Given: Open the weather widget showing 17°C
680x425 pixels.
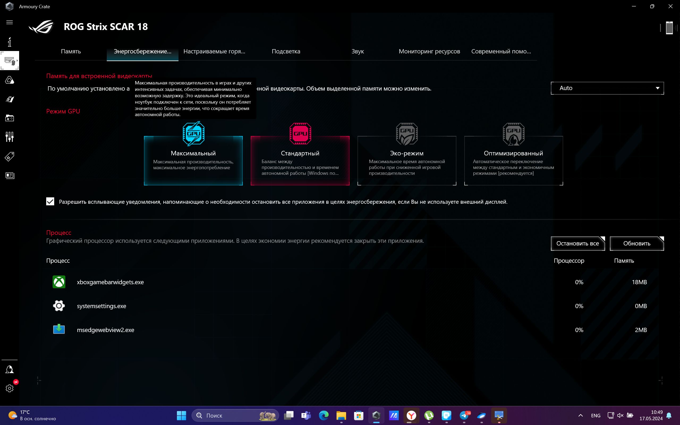Looking at the screenshot, I should coord(32,415).
